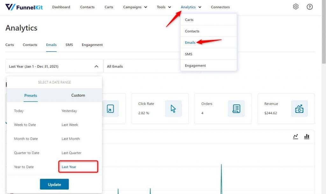Screen dimensions: 326x194
Task: Open Contacts in the top navigation bar
Action: point(87,7)
